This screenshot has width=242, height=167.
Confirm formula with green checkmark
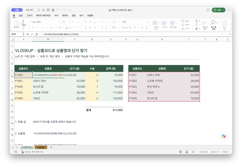point(32,34)
